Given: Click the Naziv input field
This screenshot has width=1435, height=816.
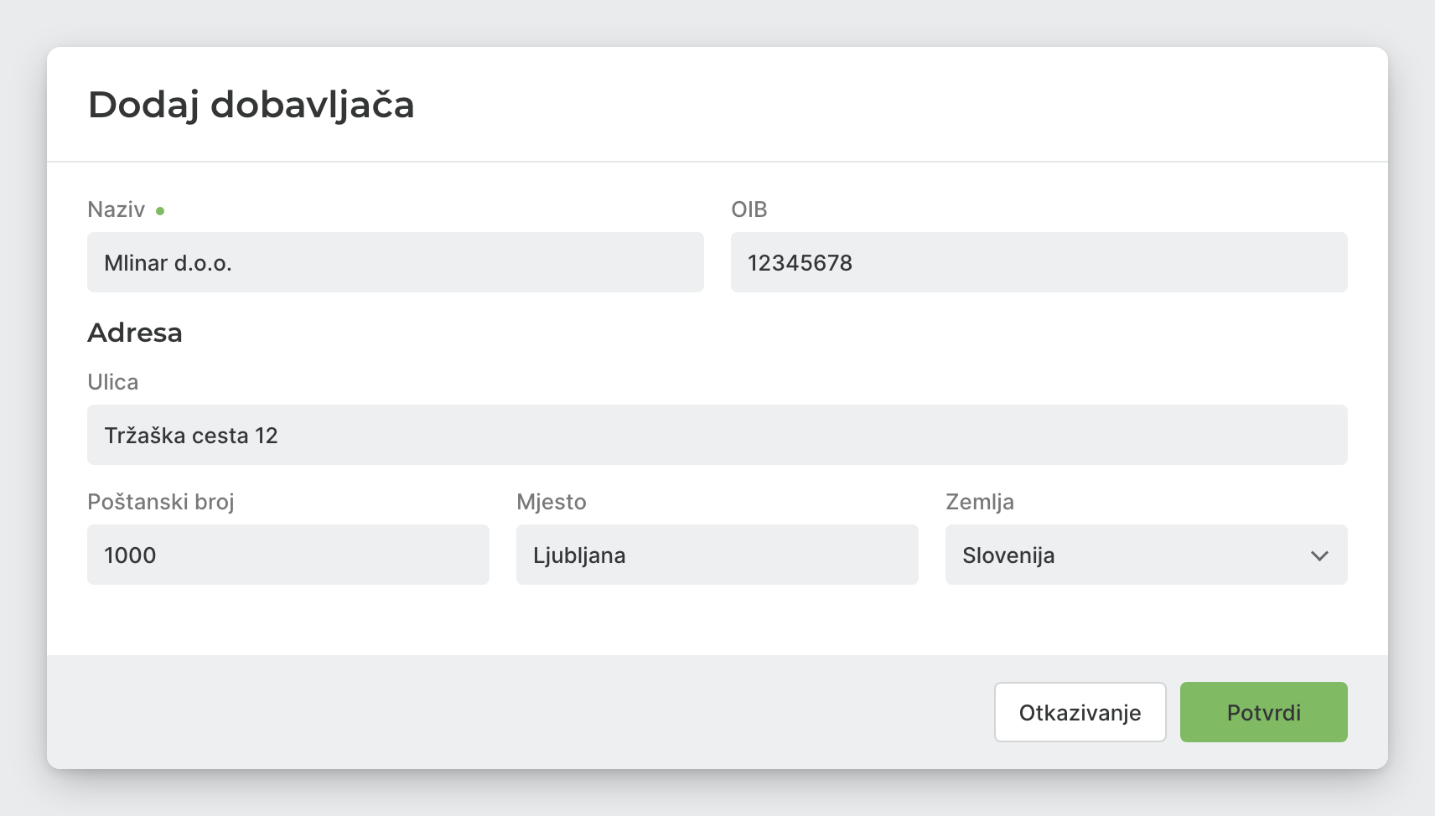Looking at the screenshot, I should (396, 262).
